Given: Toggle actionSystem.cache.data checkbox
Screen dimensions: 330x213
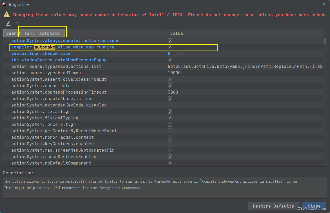Looking at the screenshot, I should click(x=170, y=86).
